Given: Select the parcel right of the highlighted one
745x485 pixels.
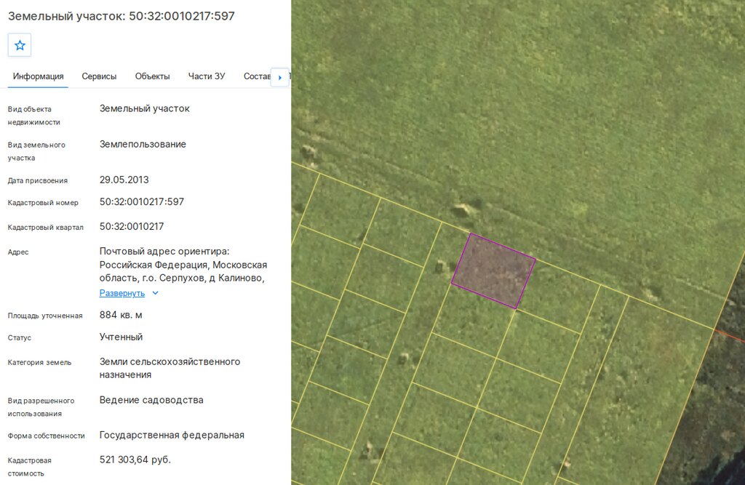Looking at the screenshot, I should [559, 297].
